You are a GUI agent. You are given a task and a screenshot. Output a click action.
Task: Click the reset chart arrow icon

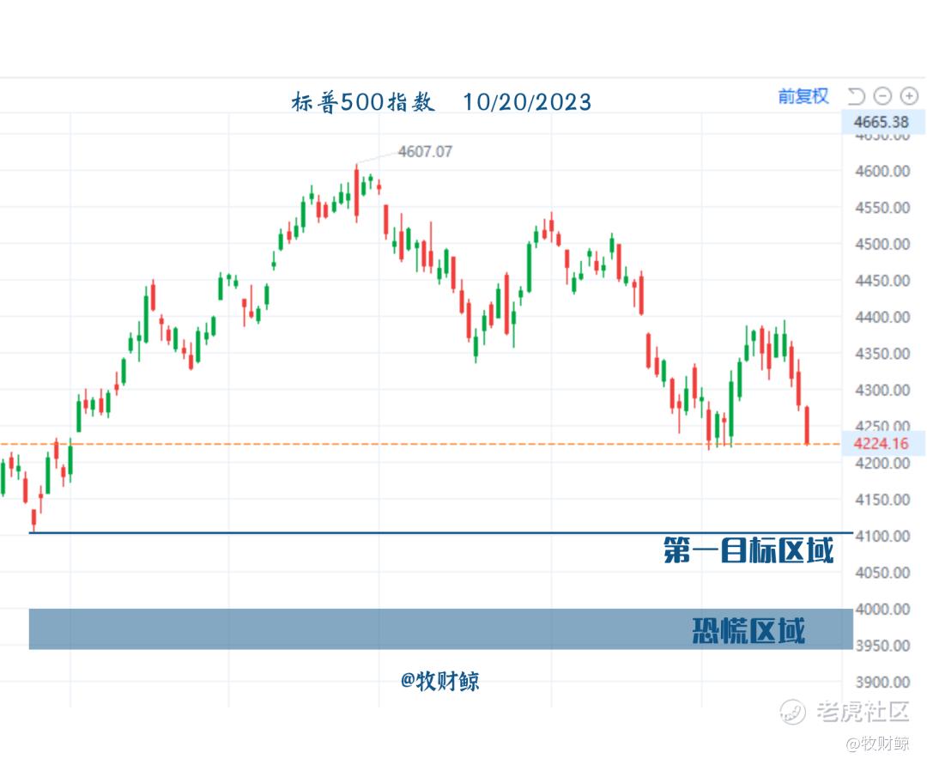(856, 96)
